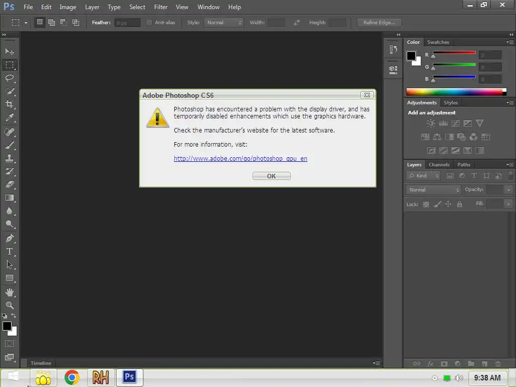
Task: Open the Window menu
Action: pyautogui.click(x=208, y=7)
